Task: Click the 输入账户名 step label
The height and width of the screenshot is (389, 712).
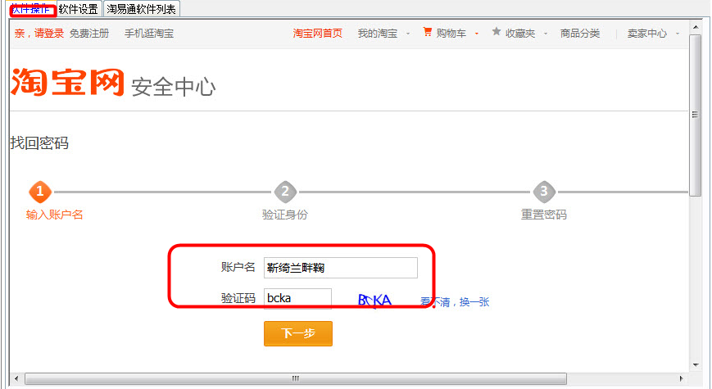Action: (x=55, y=215)
